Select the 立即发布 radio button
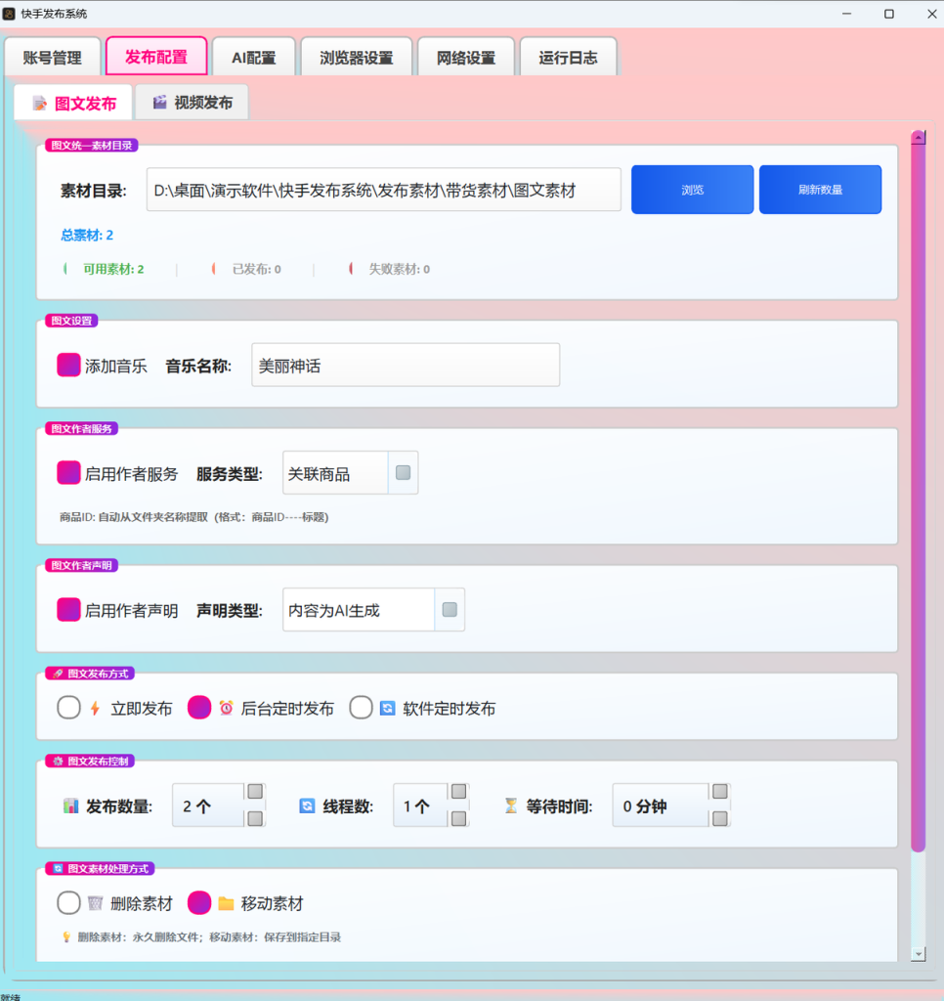 tap(69, 708)
